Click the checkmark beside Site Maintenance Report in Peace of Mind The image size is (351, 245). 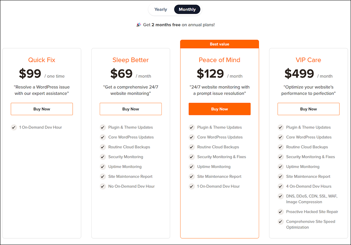pos(192,176)
